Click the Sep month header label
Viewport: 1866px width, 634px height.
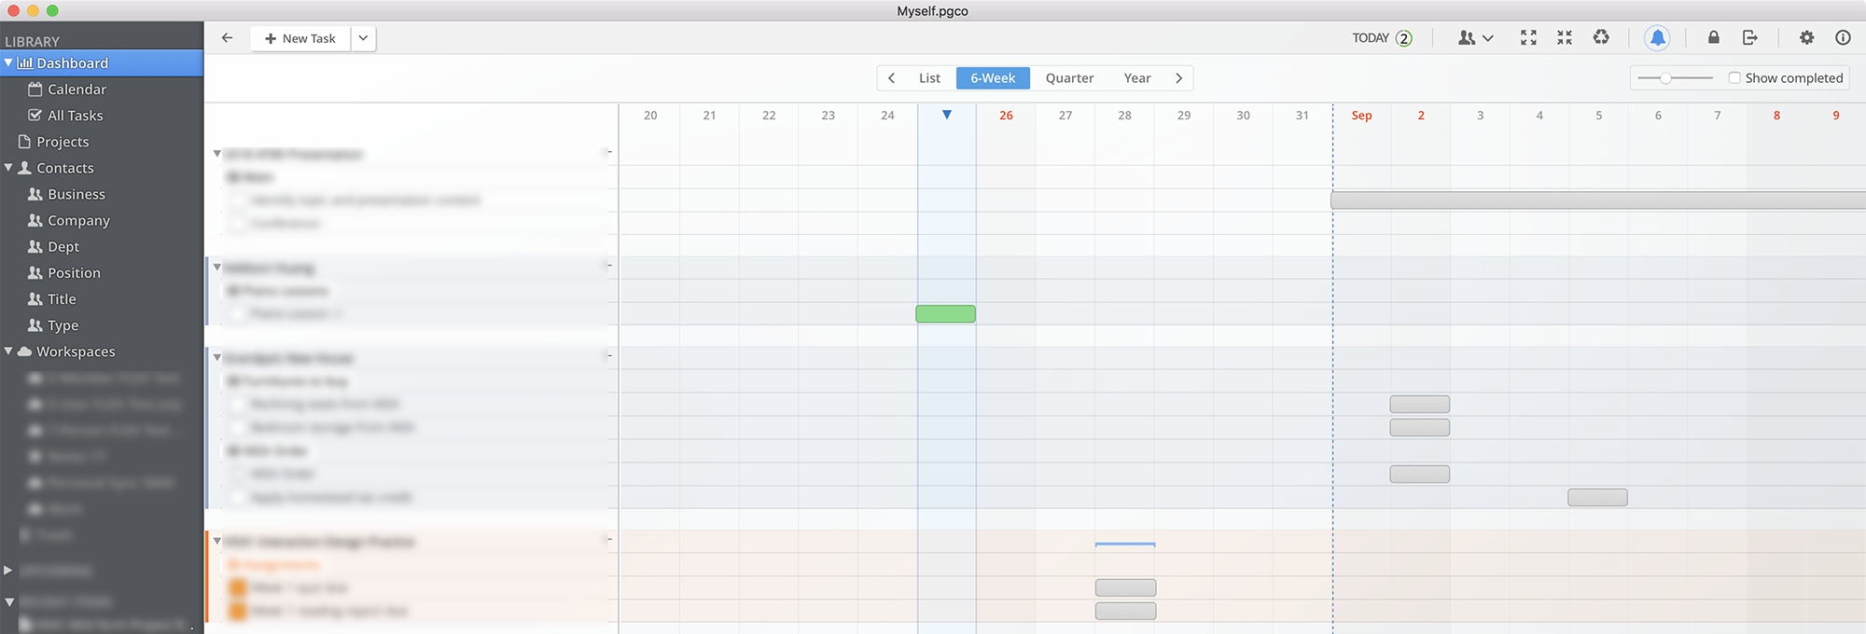pos(1361,116)
